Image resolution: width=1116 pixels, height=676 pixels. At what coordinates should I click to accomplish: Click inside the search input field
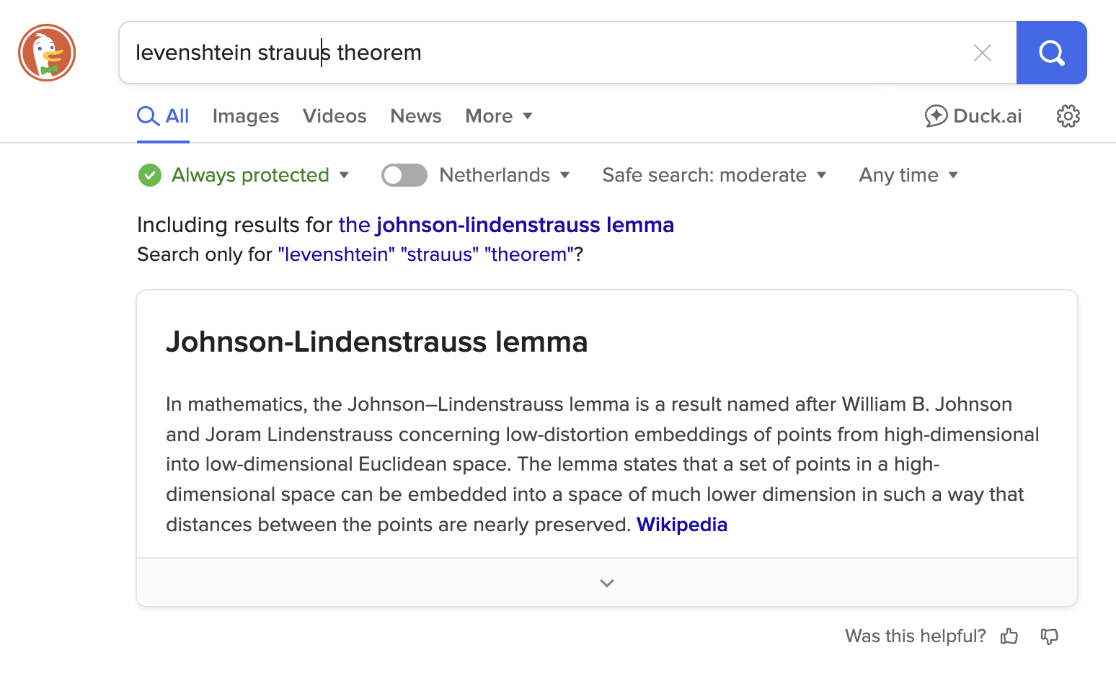point(548,53)
